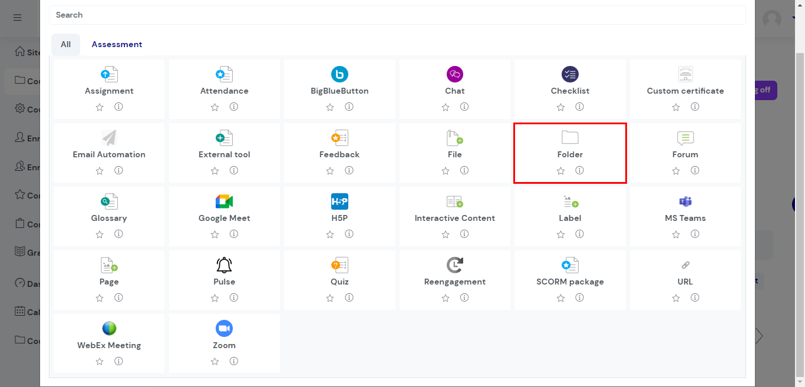Toggle favourite star for BigBlueButton
This screenshot has height=387, width=805.
pyautogui.click(x=330, y=107)
